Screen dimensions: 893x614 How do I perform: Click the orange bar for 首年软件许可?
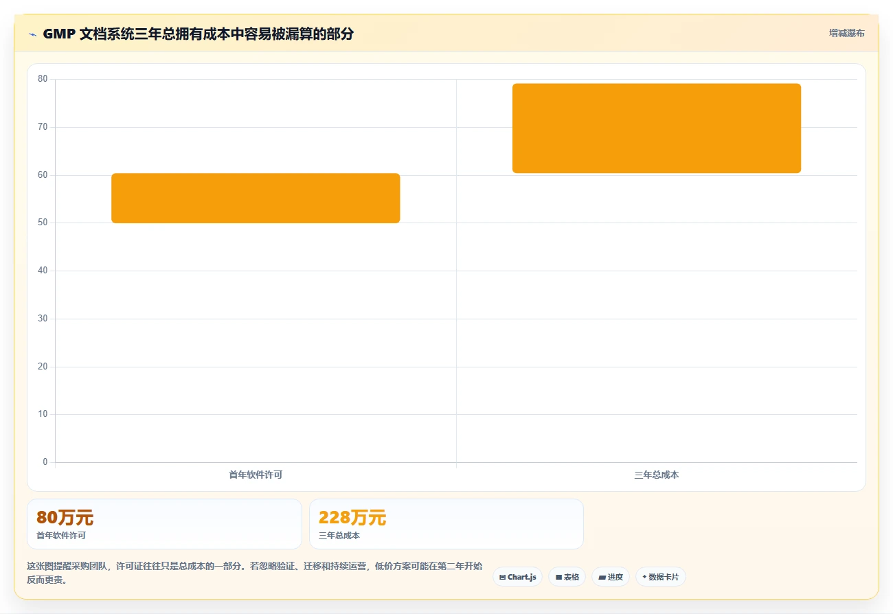tap(256, 198)
